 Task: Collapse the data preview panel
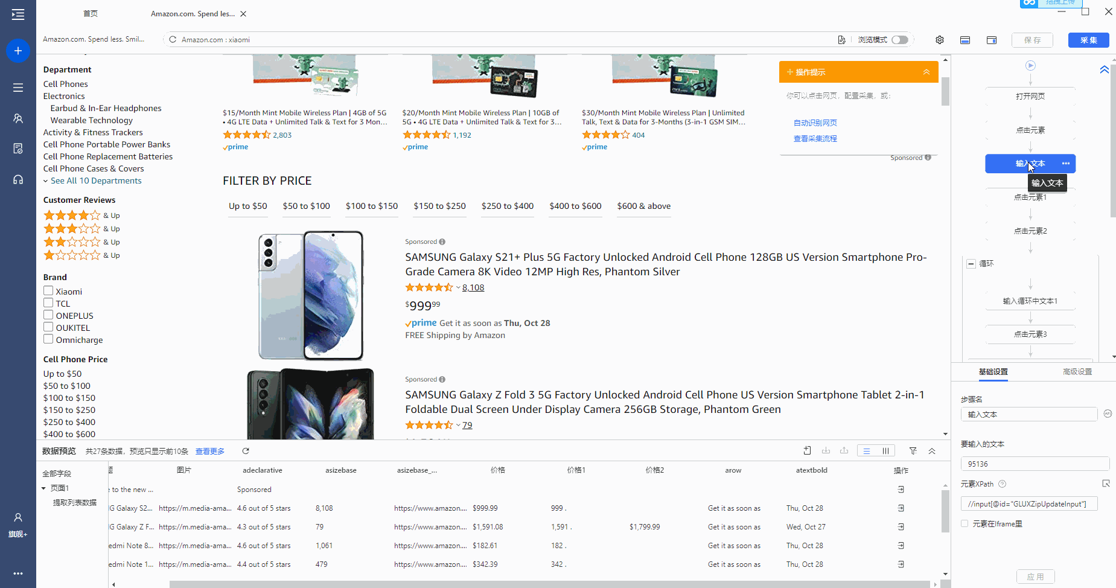pyautogui.click(x=932, y=451)
